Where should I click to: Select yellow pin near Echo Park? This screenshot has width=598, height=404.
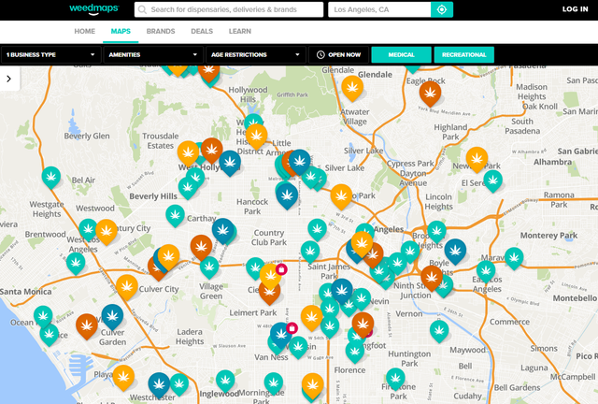point(341,195)
